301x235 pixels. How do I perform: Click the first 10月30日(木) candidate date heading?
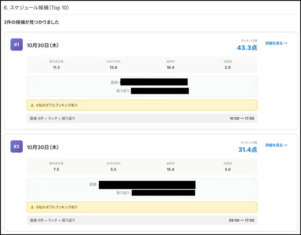point(43,45)
